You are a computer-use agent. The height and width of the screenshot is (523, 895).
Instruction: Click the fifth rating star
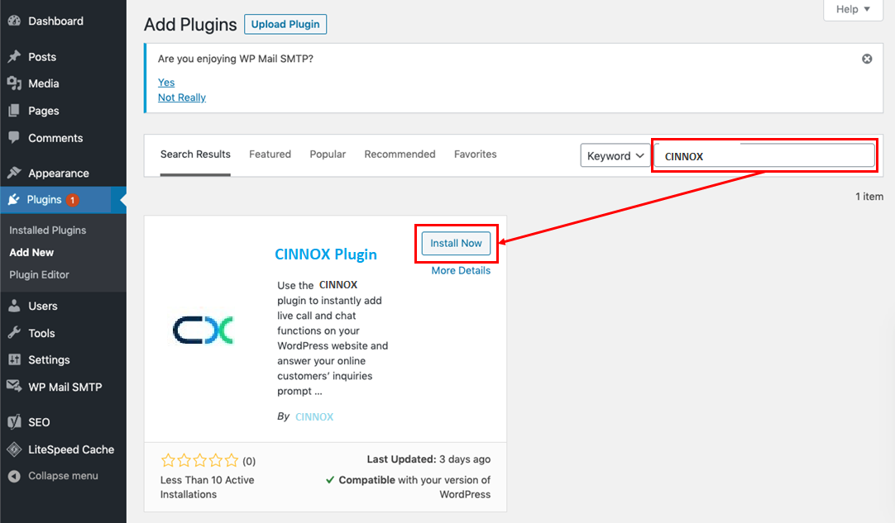[x=231, y=460]
